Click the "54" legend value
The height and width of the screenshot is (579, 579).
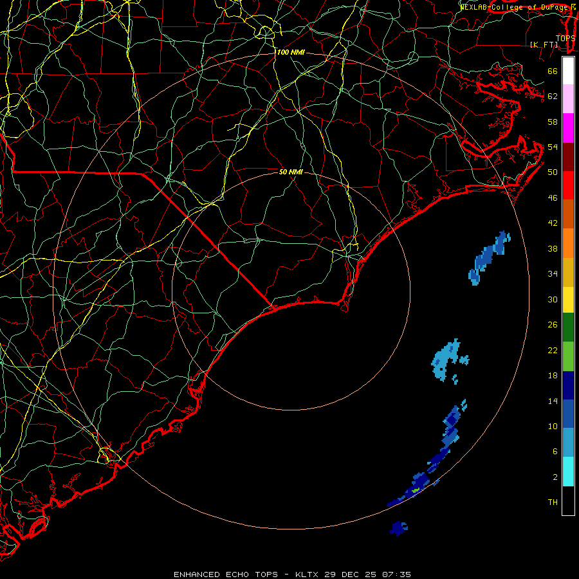pyautogui.click(x=553, y=147)
